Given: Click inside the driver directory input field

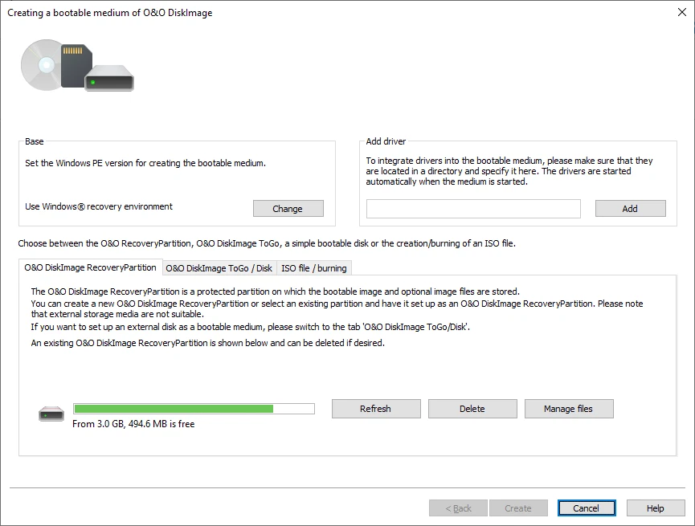Looking at the screenshot, I should 472,208.
